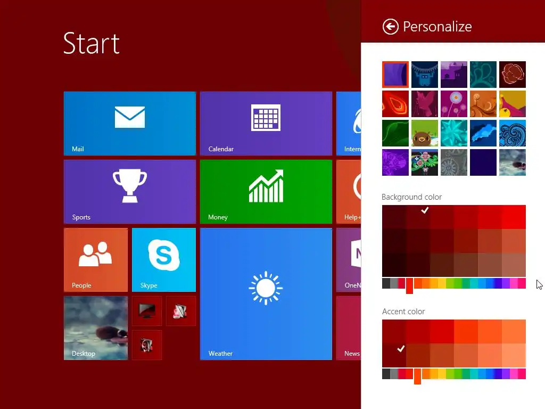The width and height of the screenshot is (545, 409).
Task: Launch the Sports tile
Action: pos(130,191)
